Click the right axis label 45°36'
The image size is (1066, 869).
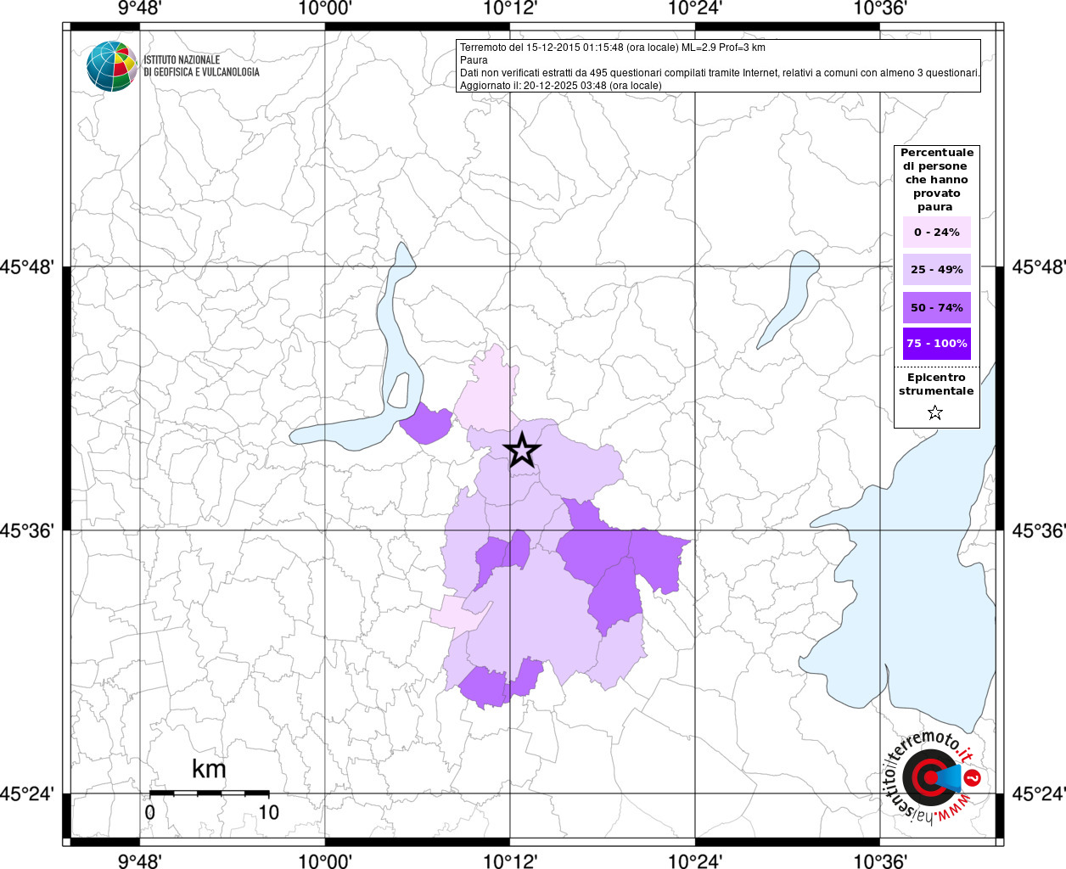coord(1037,530)
